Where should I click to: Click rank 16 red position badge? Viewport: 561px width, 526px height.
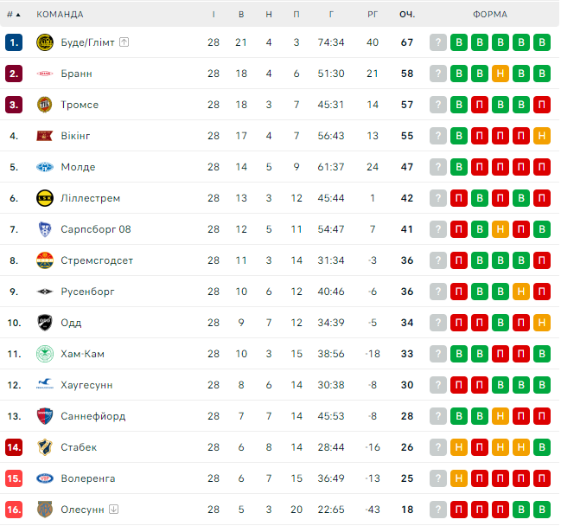[14, 510]
